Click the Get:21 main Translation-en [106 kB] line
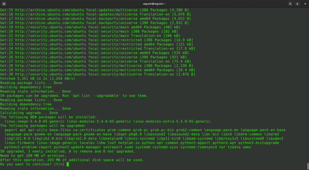Screen dimensions: 309x170 coord(90,36)
